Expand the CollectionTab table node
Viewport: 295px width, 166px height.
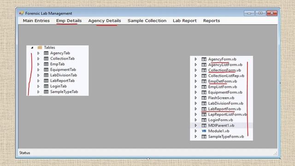[38, 59]
